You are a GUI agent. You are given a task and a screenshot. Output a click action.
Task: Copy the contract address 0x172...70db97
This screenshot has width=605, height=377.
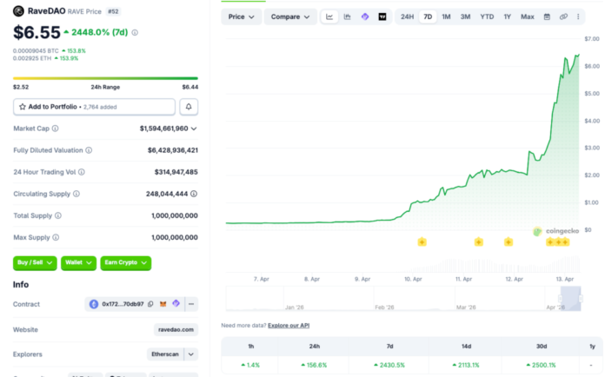tap(150, 304)
